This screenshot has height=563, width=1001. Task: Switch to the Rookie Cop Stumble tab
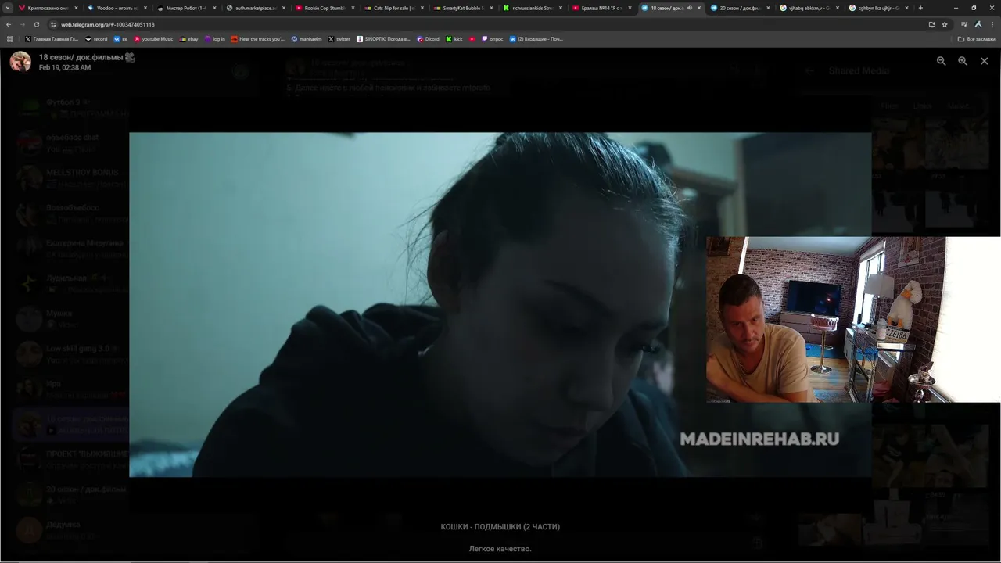click(x=325, y=8)
